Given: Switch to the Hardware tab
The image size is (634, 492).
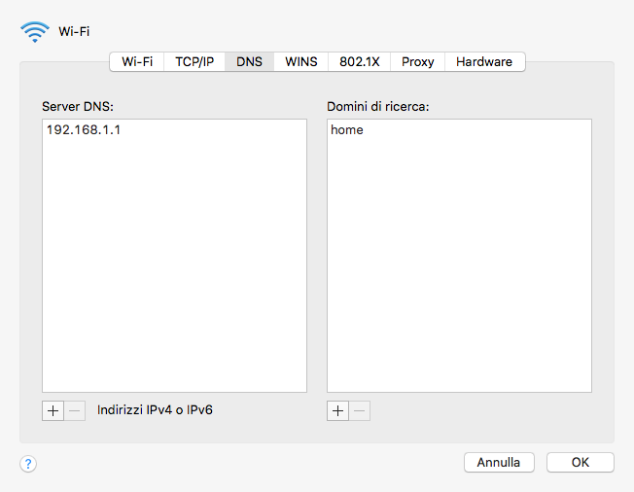Looking at the screenshot, I should coord(483,61).
